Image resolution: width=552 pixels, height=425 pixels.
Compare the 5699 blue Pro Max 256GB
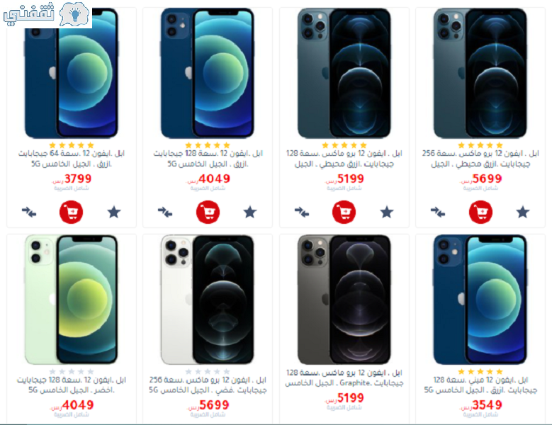pos(438,212)
